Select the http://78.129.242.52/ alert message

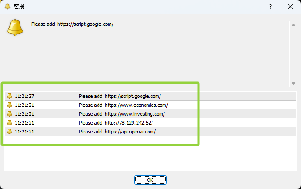click(x=115, y=123)
